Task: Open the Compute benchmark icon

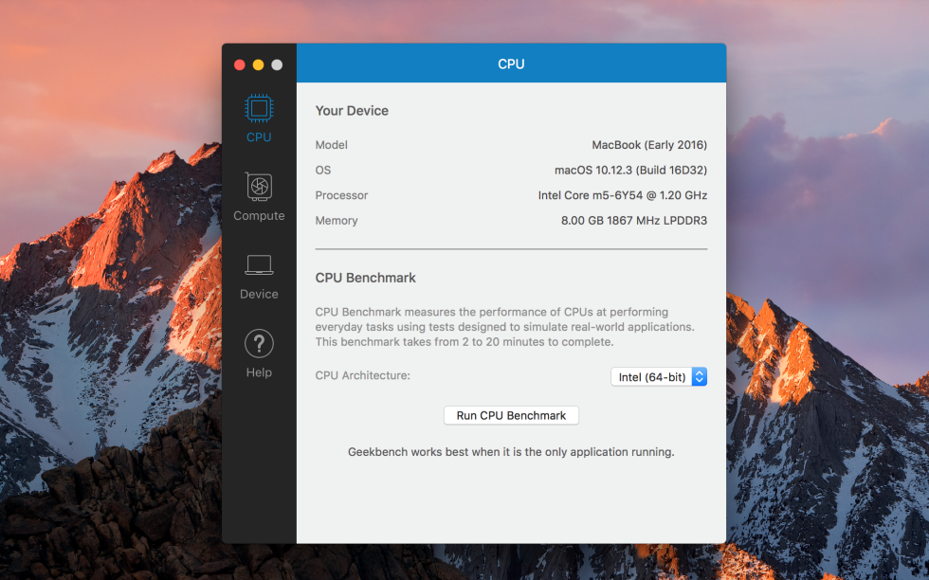Action: click(259, 187)
